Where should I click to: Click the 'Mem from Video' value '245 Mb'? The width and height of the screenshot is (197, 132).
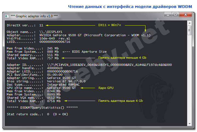(53, 48)
